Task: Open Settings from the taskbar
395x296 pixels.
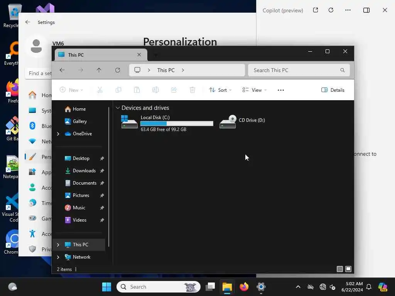Action: (x=261, y=287)
